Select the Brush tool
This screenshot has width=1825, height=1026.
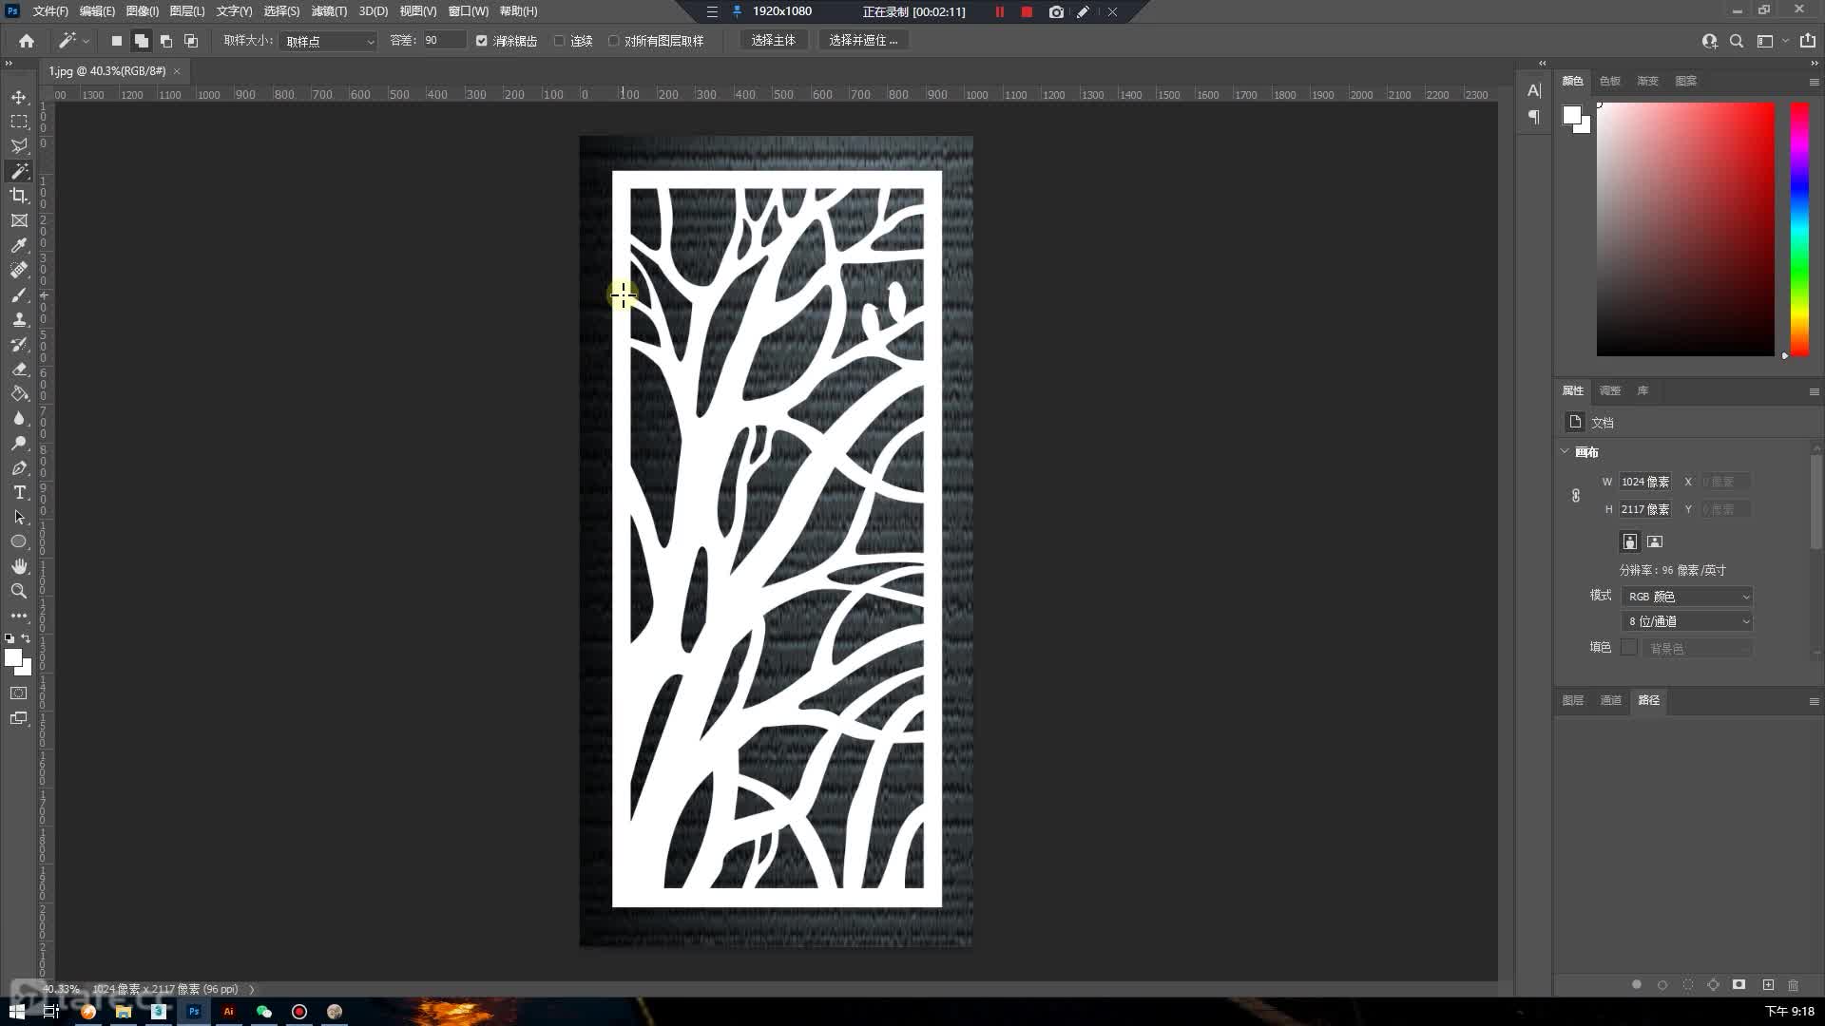coord(19,294)
